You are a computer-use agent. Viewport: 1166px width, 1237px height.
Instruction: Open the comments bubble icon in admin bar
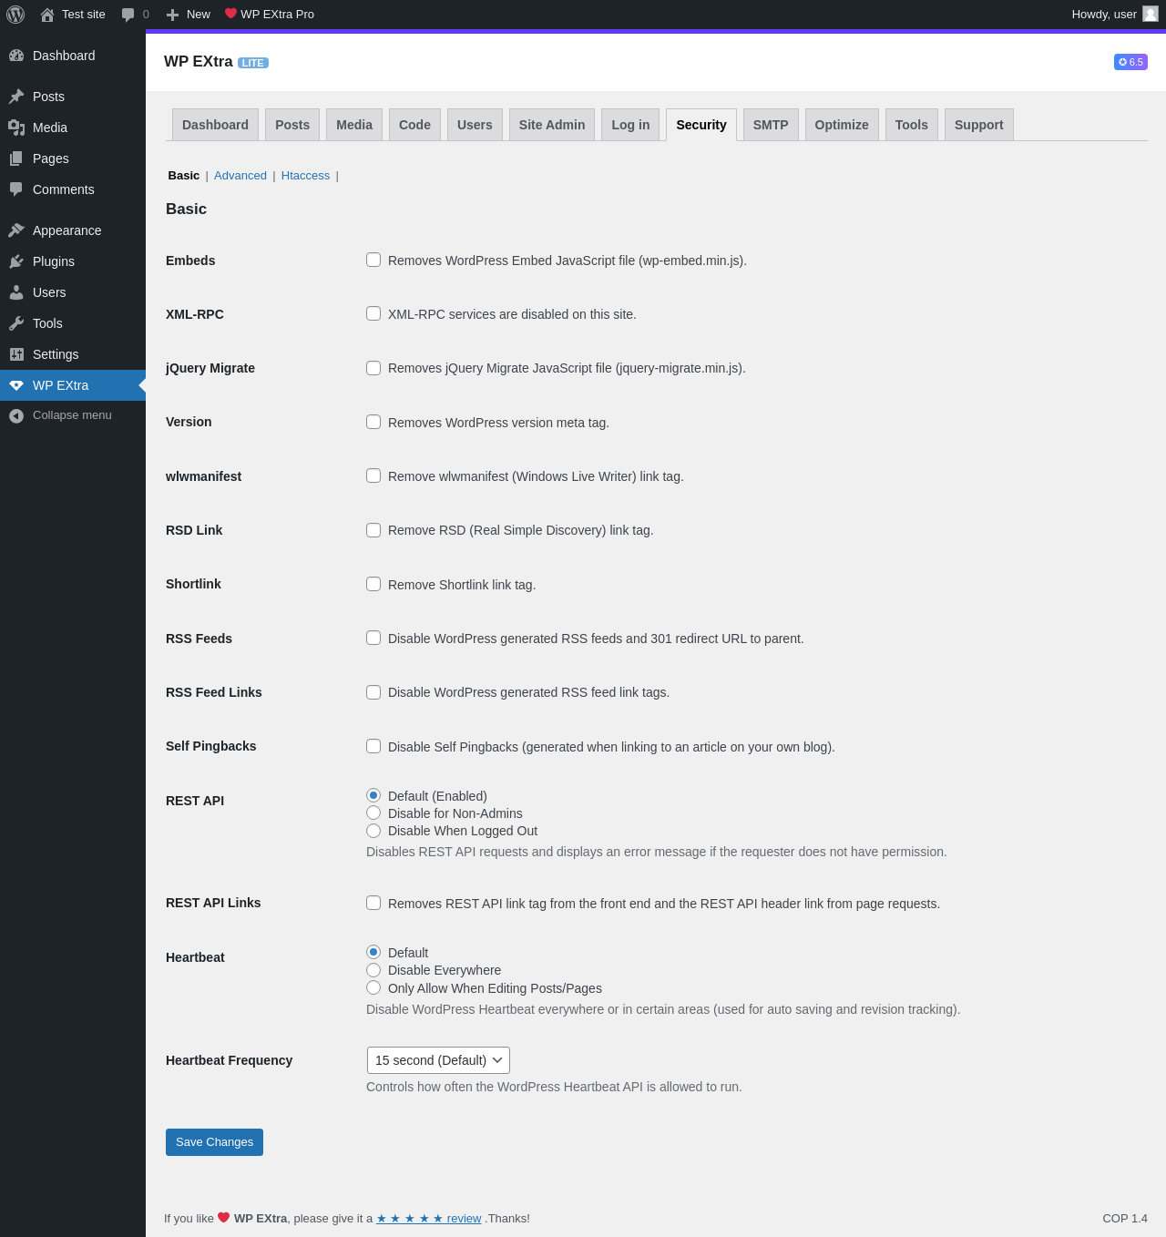pyautogui.click(x=128, y=15)
